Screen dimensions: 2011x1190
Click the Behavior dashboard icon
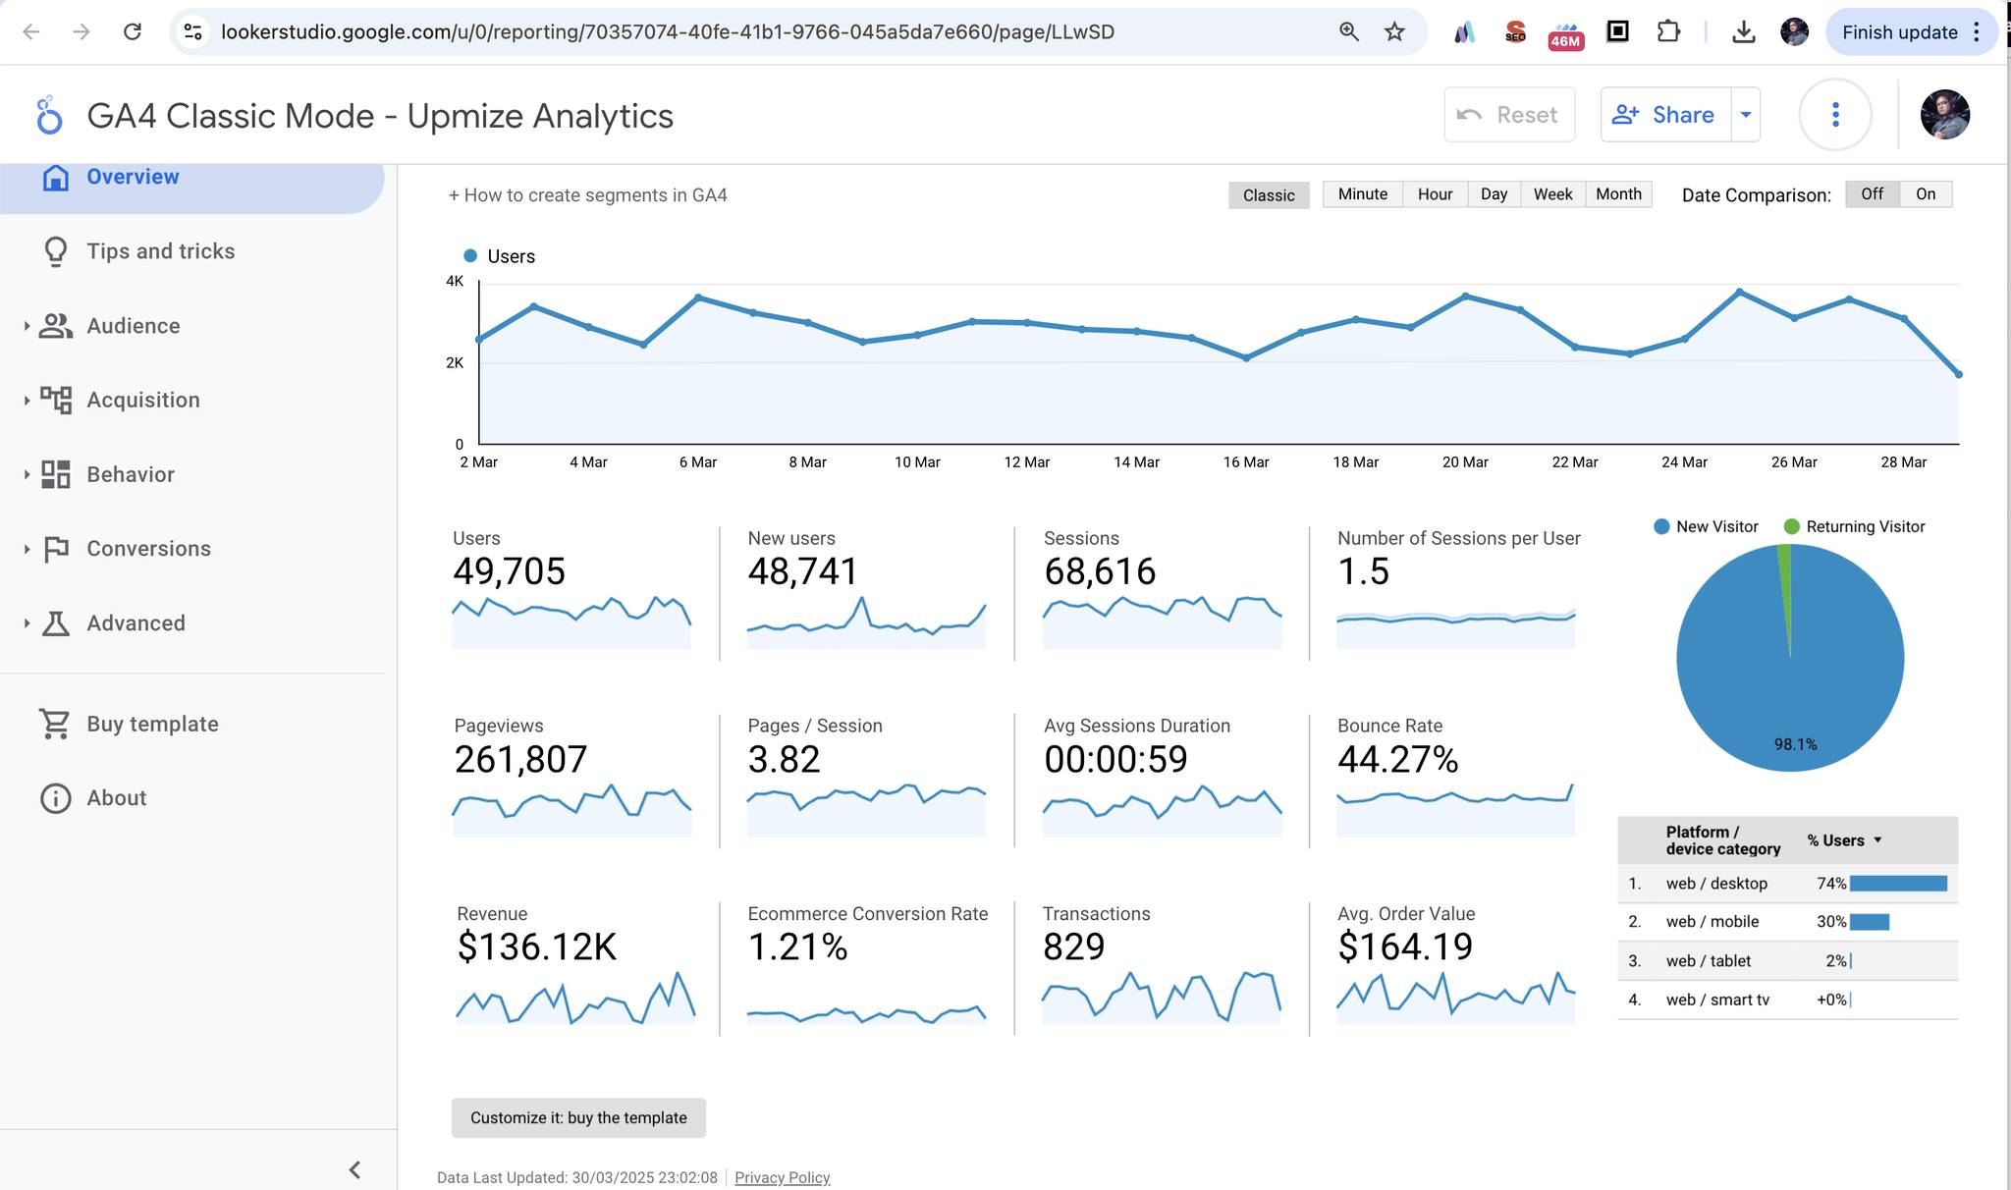56,474
